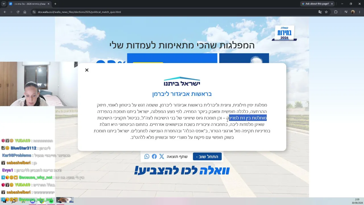Open the Chrome three-dot menu

tap(360, 12)
